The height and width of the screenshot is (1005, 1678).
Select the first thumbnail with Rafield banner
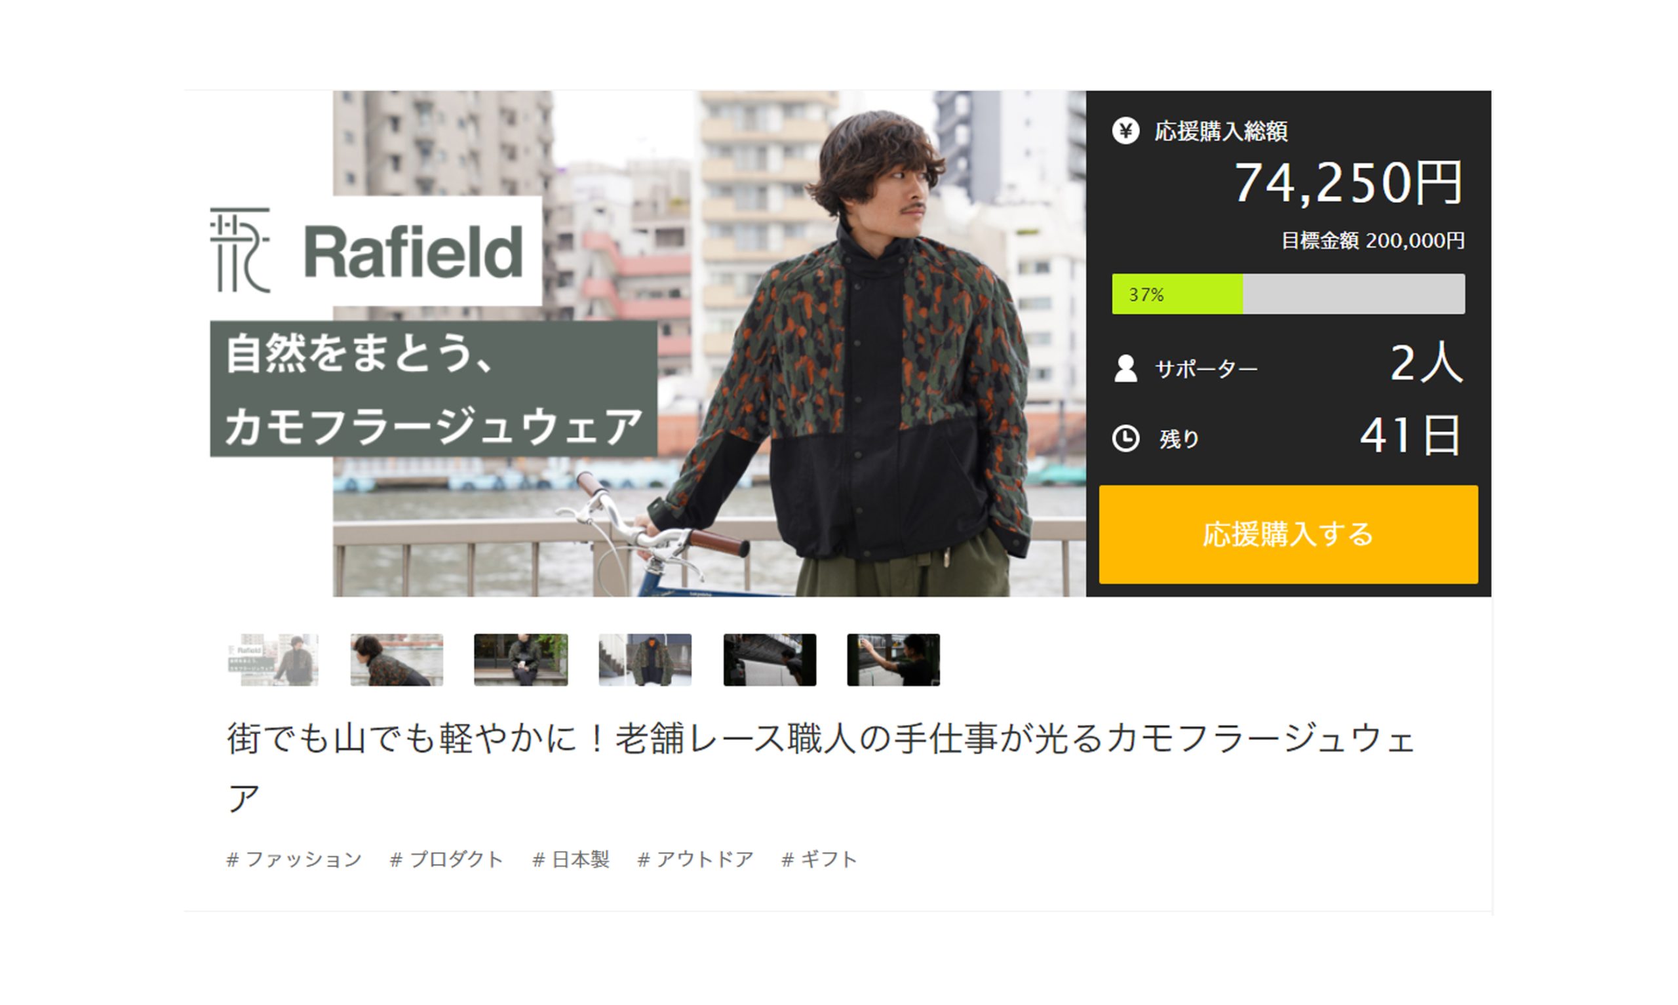273,660
